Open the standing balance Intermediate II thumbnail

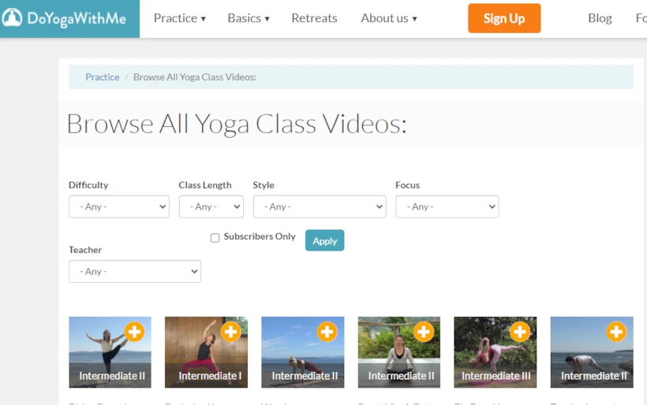pos(110,352)
